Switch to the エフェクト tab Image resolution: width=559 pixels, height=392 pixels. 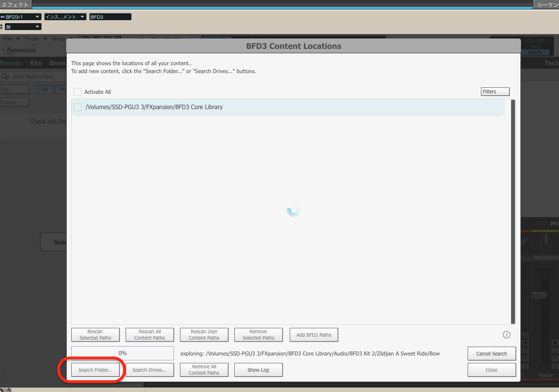pos(15,4)
